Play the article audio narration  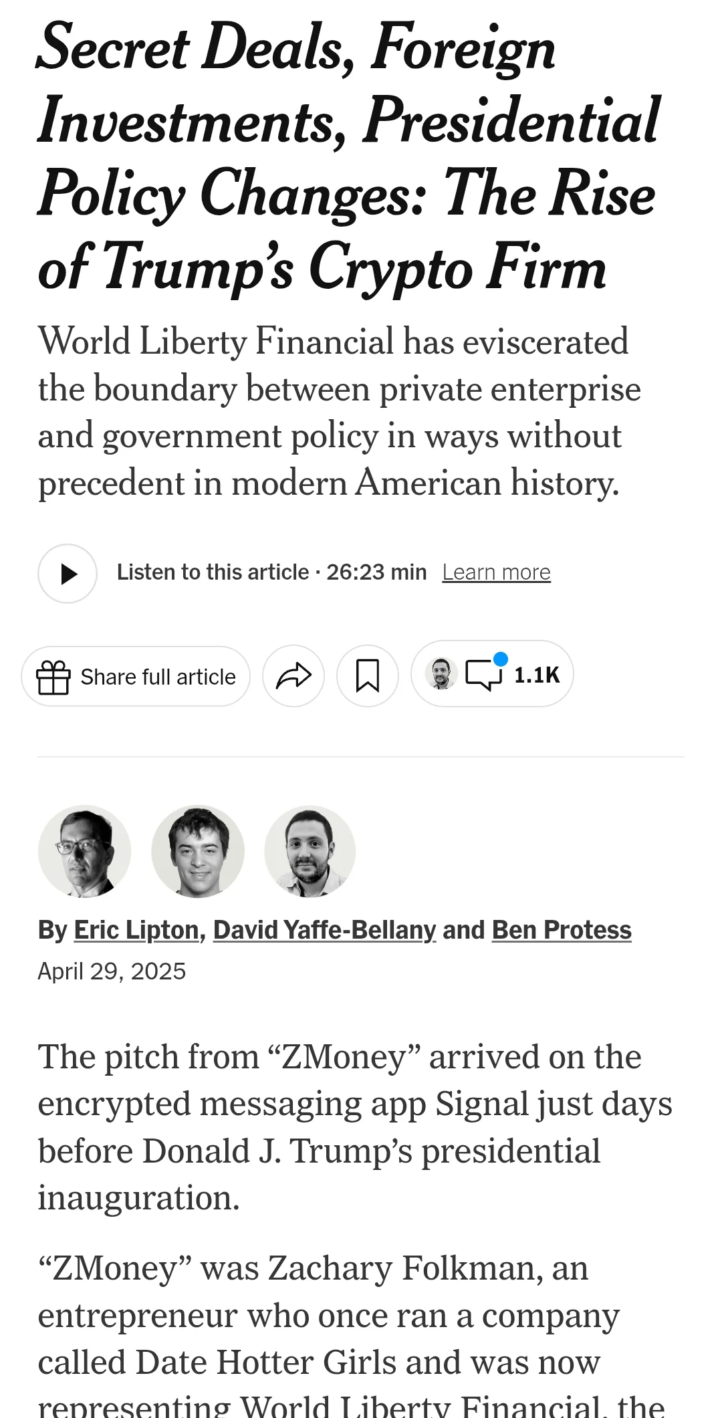(68, 574)
